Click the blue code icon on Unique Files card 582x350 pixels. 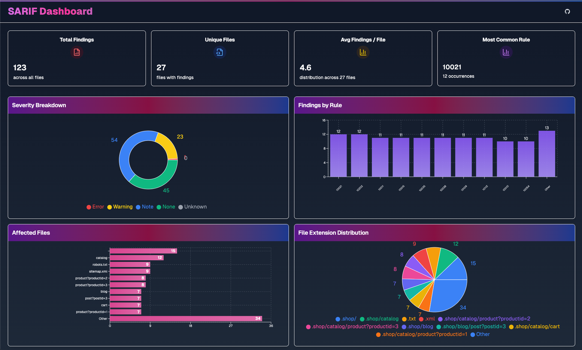click(220, 52)
